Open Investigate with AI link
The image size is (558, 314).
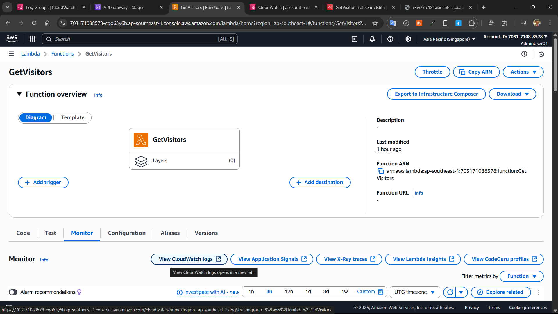pyautogui.click(x=208, y=292)
